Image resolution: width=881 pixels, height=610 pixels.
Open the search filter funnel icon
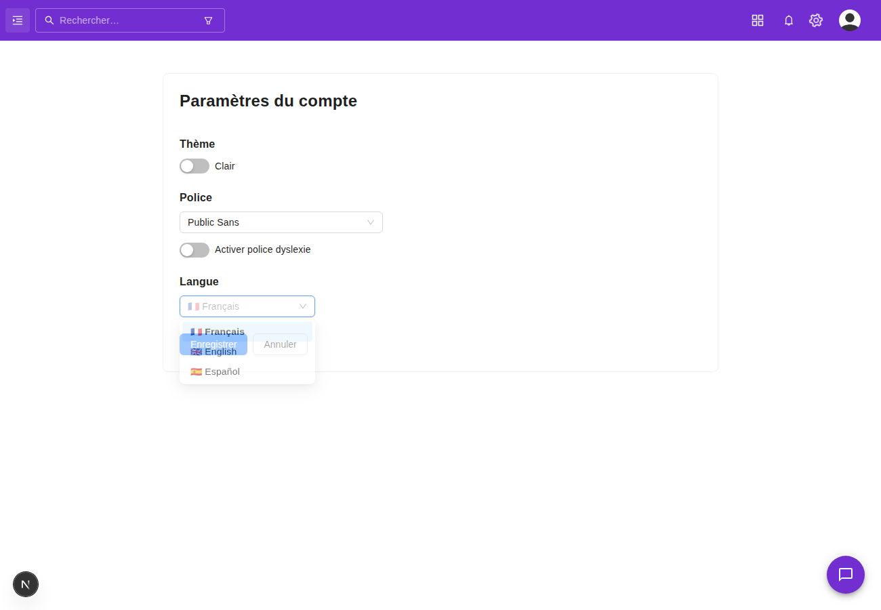coord(208,20)
